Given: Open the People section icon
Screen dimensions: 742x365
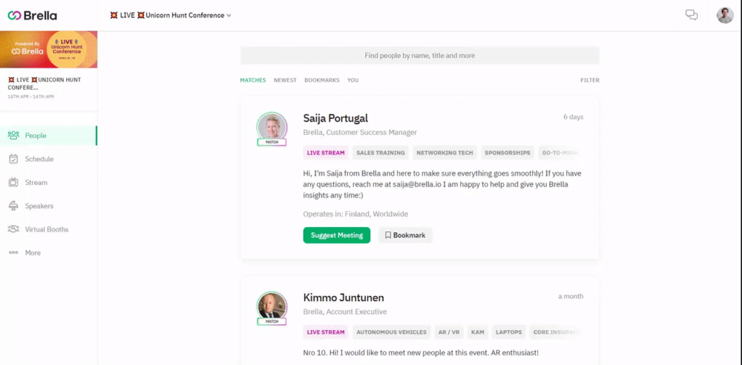Looking at the screenshot, I should [13, 136].
